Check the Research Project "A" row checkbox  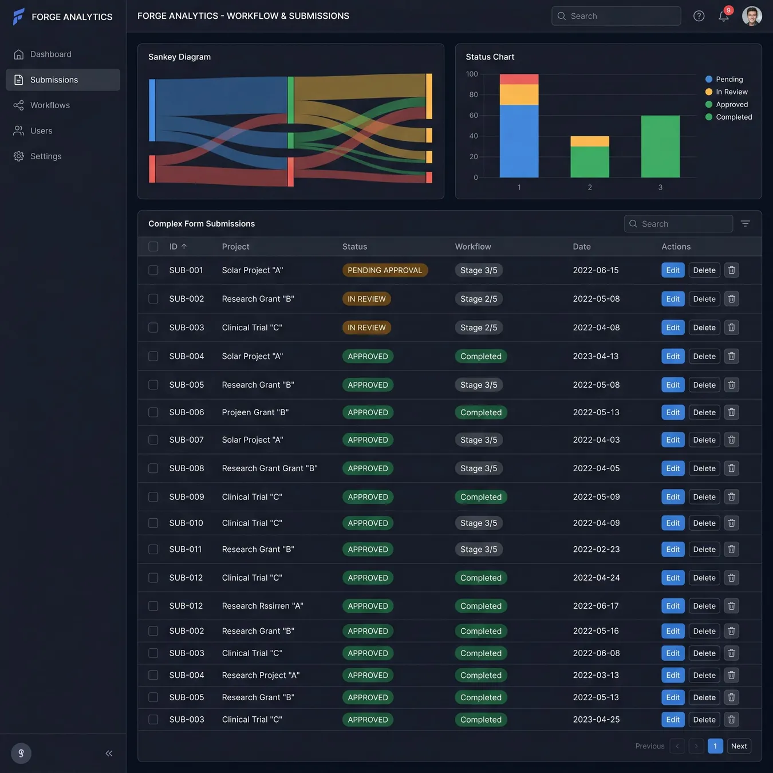tap(153, 675)
